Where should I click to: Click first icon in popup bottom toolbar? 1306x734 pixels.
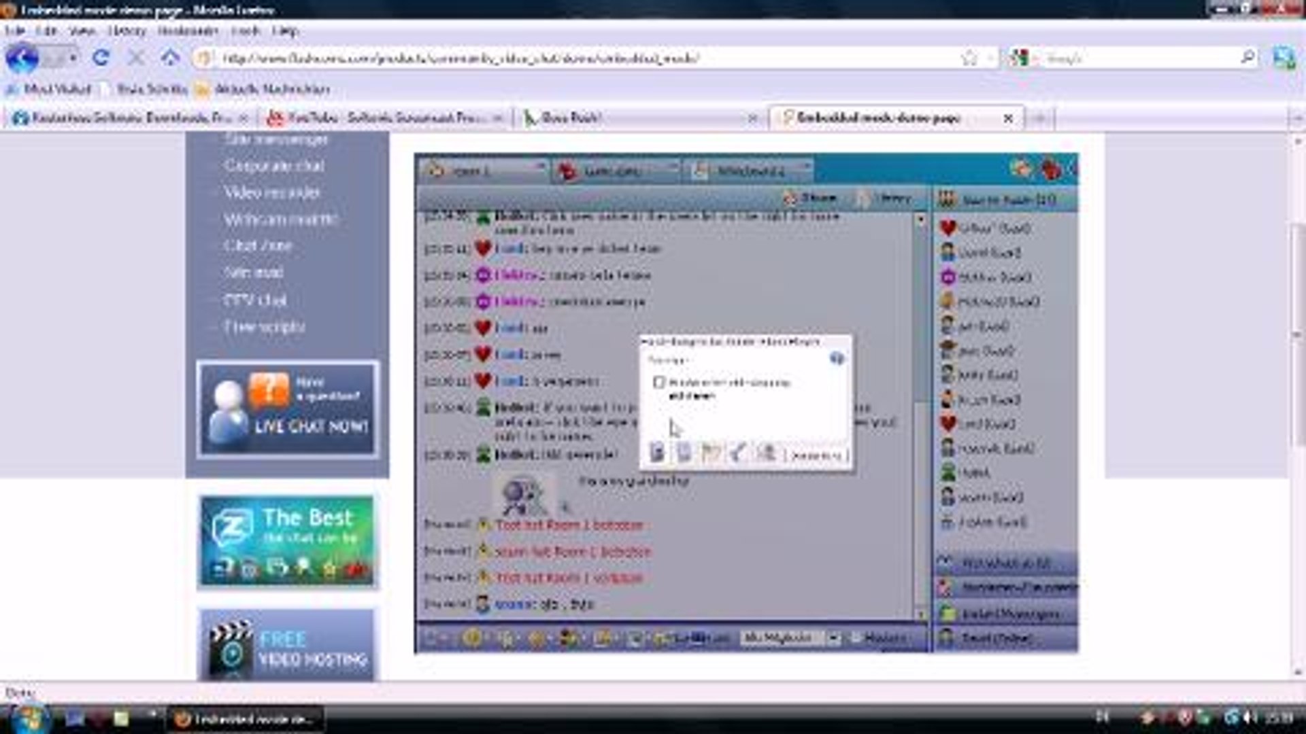(x=656, y=453)
